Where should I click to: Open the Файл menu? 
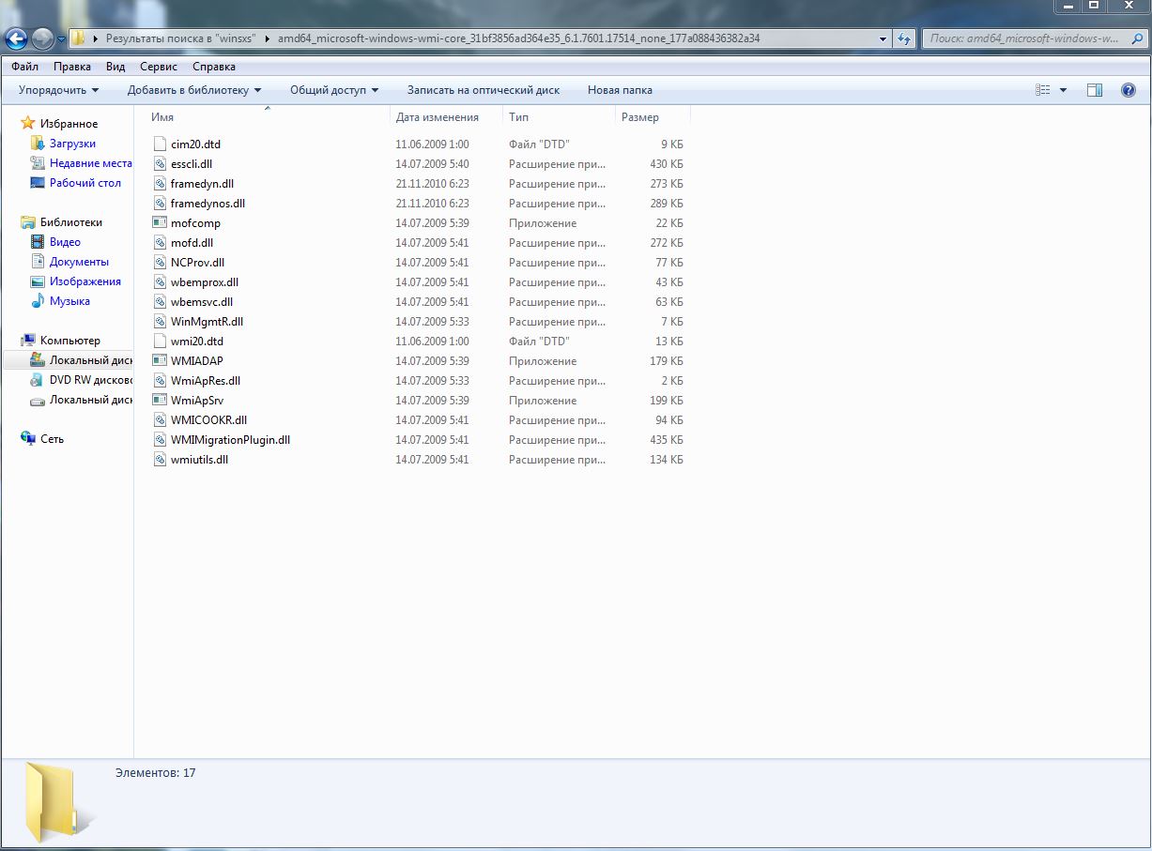(x=25, y=67)
